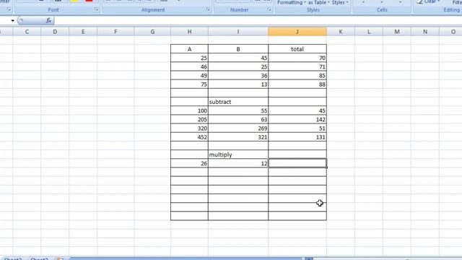Select the cell containing 71

click(297, 66)
